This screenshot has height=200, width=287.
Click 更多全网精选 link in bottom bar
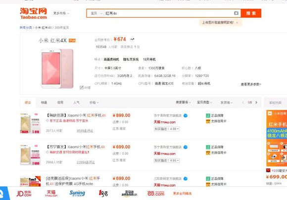182,194
